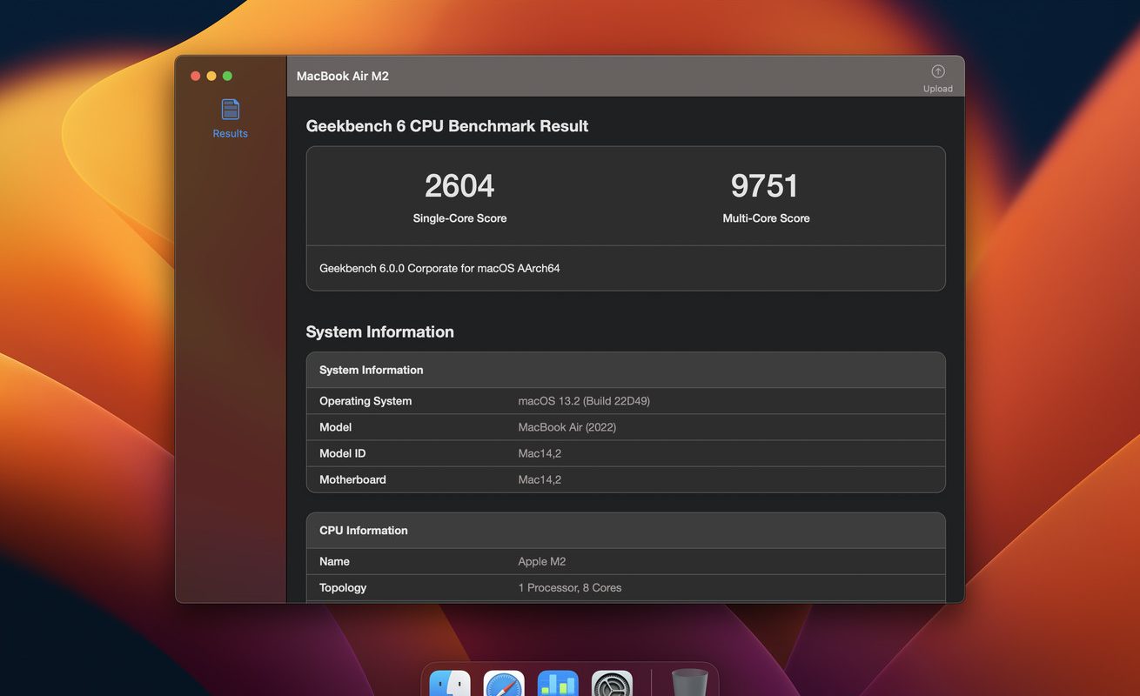Click the multi-core score 9751
1140x696 pixels.
pos(765,186)
